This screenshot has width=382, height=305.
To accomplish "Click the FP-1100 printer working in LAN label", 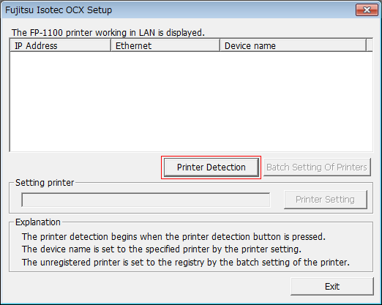I will pyautogui.click(x=108, y=32).
